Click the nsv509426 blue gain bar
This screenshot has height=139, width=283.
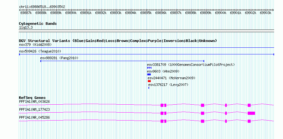point(147,54)
